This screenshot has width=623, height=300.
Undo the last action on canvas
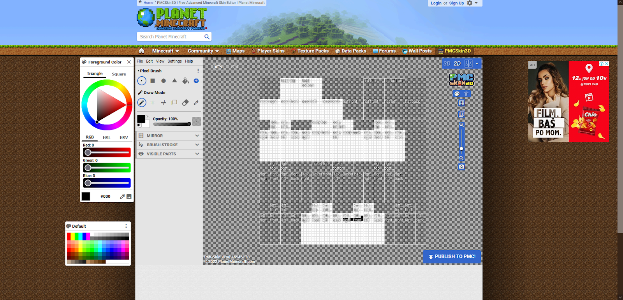click(218, 67)
